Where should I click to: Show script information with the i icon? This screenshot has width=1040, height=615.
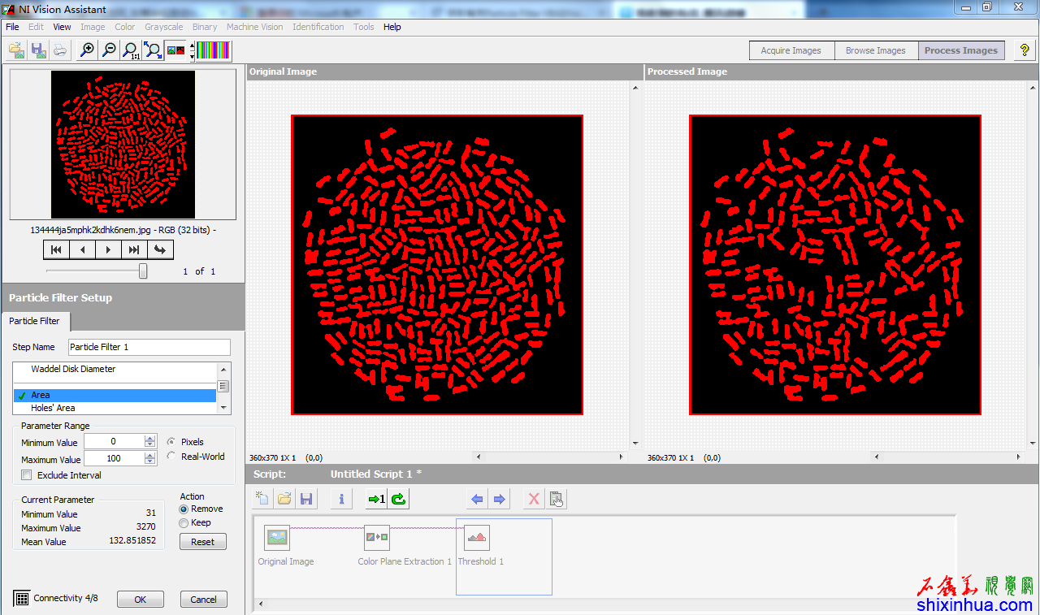coord(341,499)
